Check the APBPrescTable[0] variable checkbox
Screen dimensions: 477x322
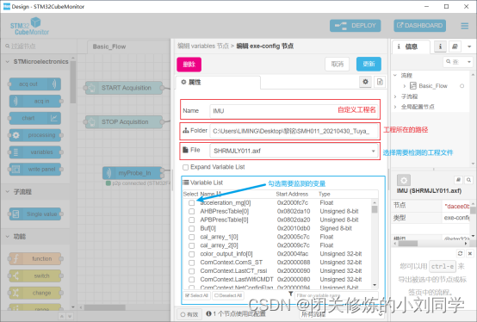pyautogui.click(x=192, y=220)
